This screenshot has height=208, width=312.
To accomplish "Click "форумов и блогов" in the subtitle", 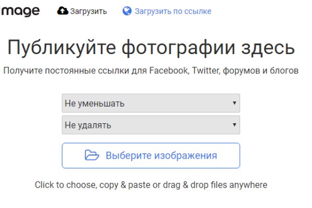I will [261, 71].
